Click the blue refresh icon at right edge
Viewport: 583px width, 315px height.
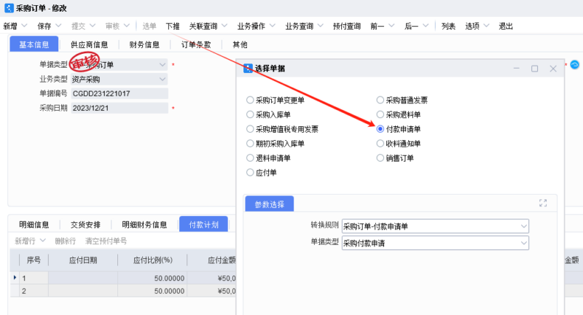point(574,65)
